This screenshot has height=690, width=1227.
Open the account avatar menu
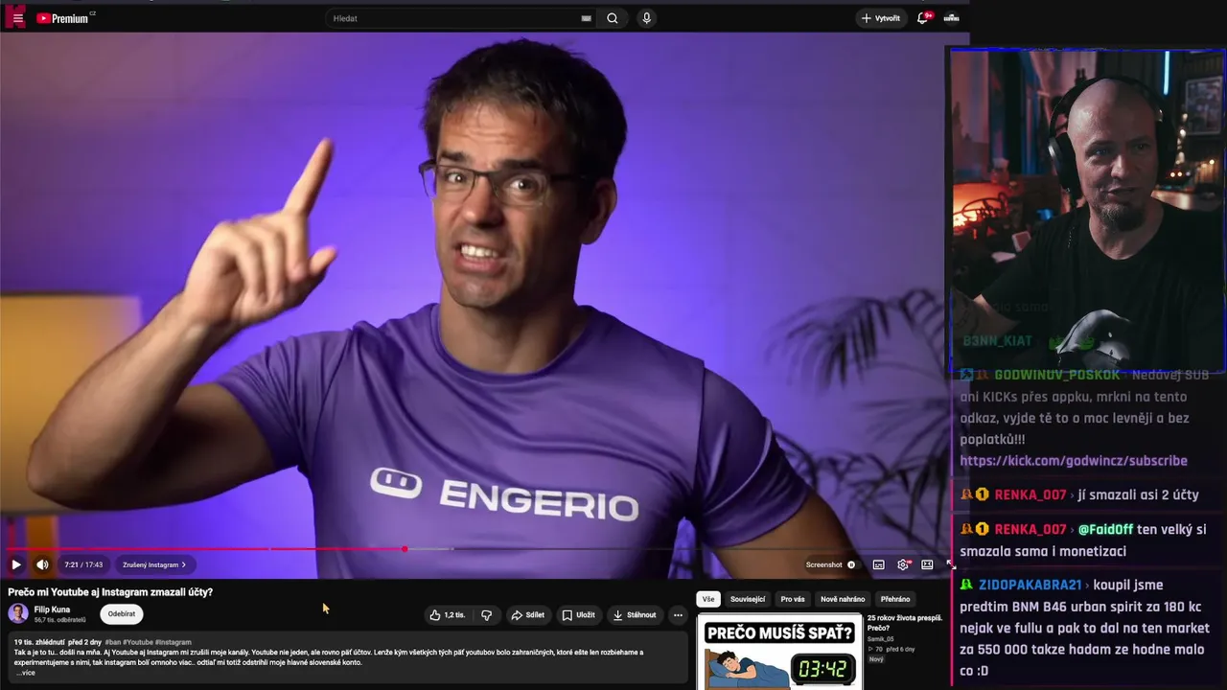click(951, 18)
